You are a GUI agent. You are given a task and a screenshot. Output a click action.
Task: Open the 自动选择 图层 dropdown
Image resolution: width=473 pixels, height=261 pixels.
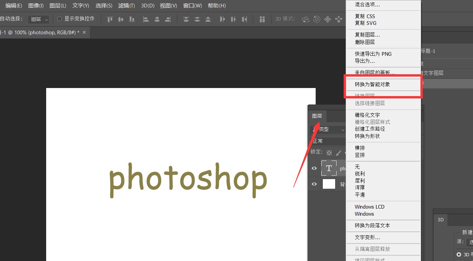(39, 19)
